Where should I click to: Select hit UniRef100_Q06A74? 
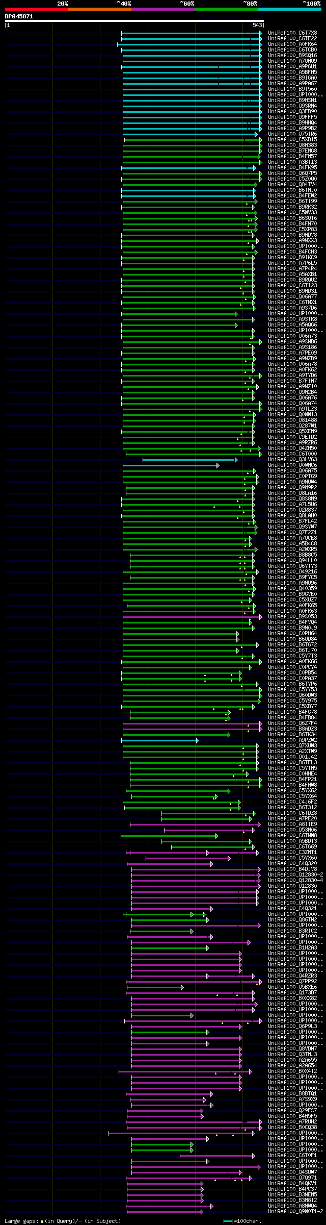292,403
